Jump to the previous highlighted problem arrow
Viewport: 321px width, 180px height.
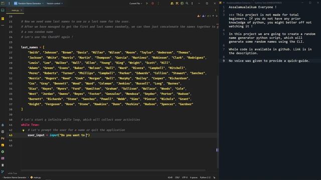pos(213,16)
